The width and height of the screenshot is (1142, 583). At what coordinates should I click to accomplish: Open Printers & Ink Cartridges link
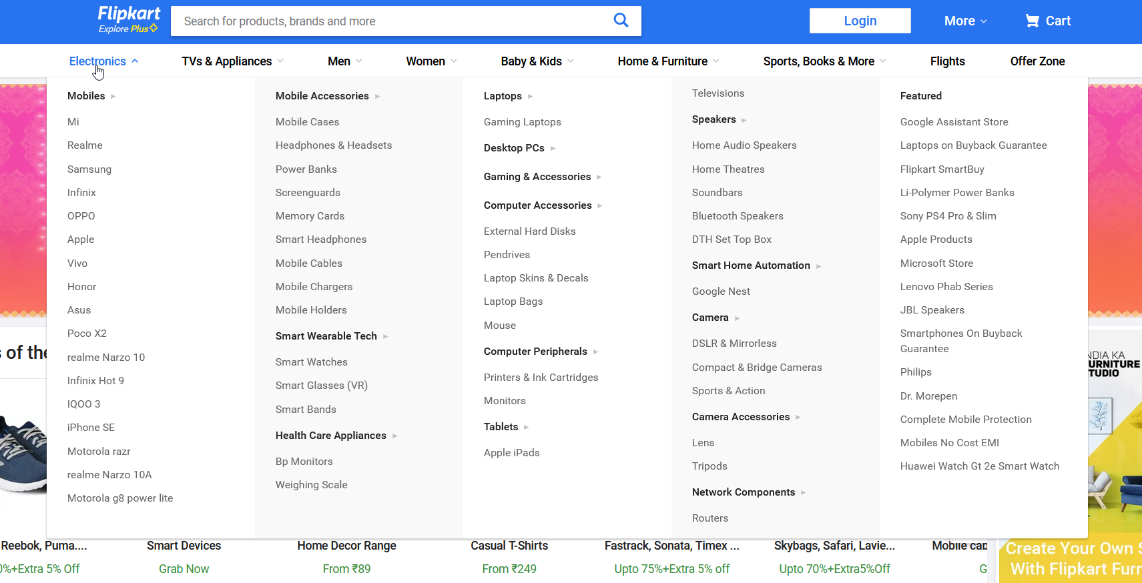(x=541, y=378)
